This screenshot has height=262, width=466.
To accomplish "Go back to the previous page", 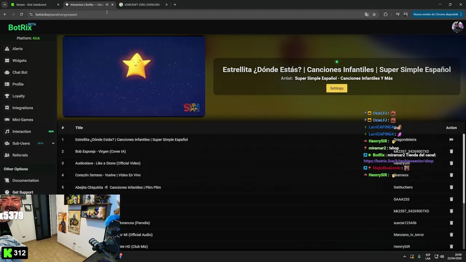I will point(5,14).
